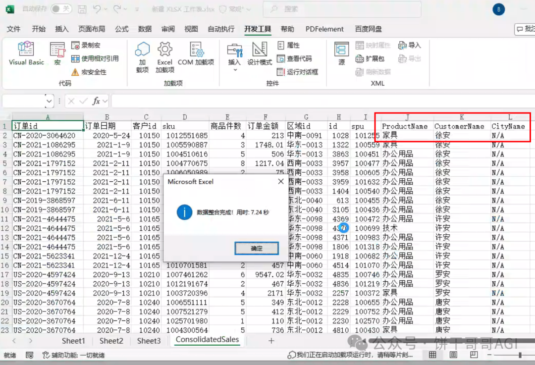Click 查看代码 view code
The width and height of the screenshot is (535, 365).
[x=294, y=58]
